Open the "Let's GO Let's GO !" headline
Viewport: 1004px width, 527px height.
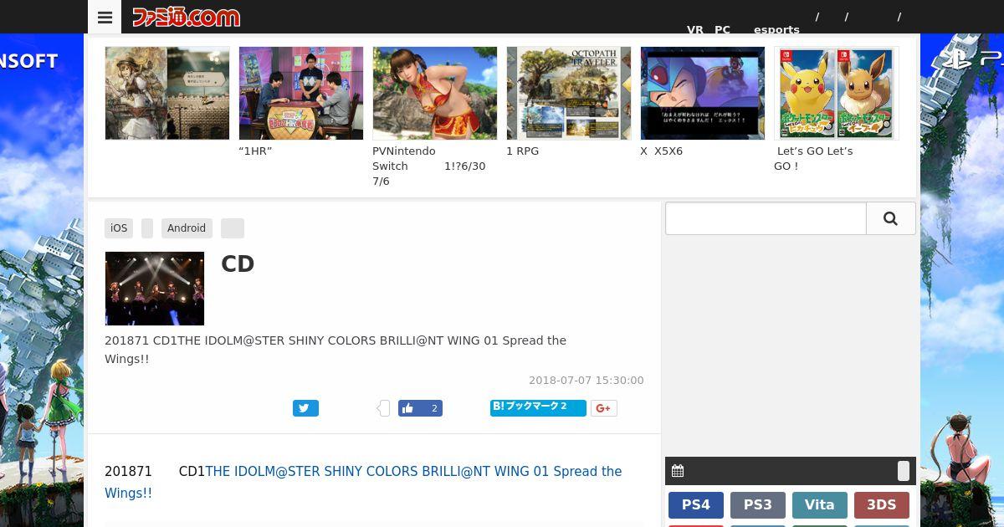[813, 159]
